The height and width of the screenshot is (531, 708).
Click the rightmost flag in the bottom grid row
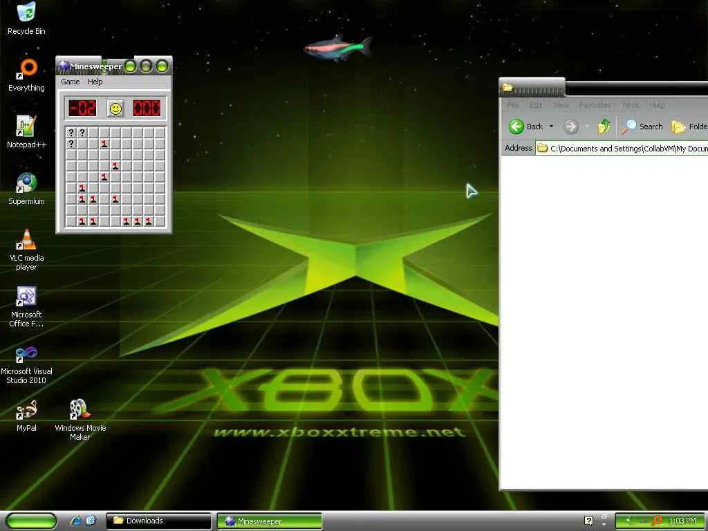point(149,221)
